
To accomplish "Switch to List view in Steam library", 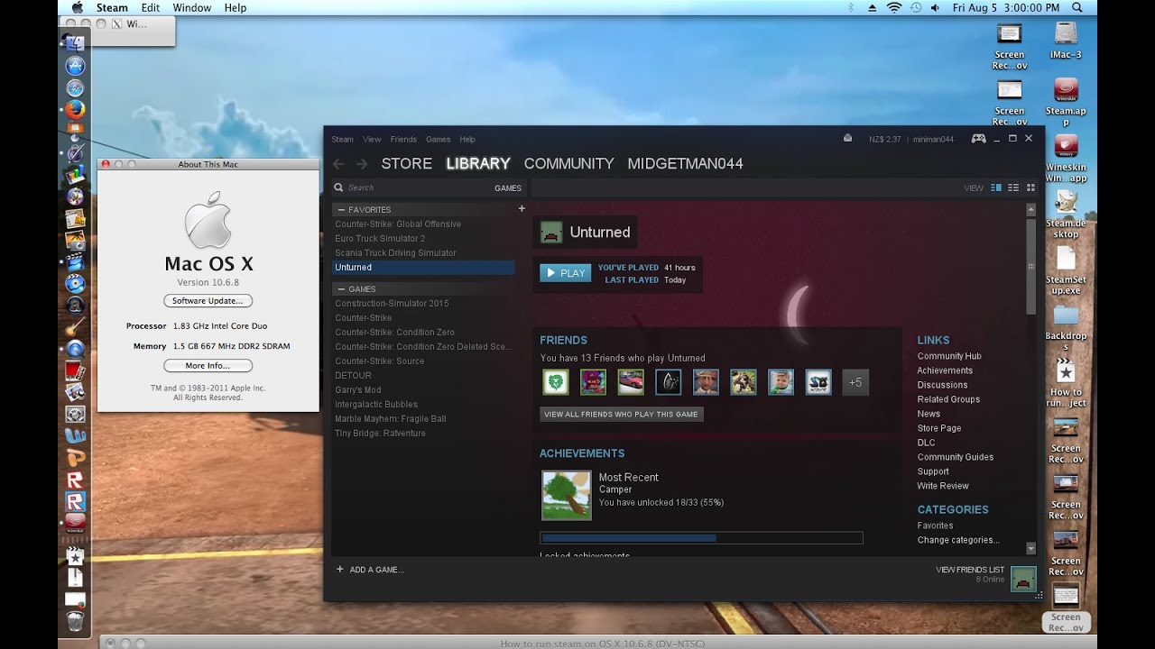I will point(1013,187).
